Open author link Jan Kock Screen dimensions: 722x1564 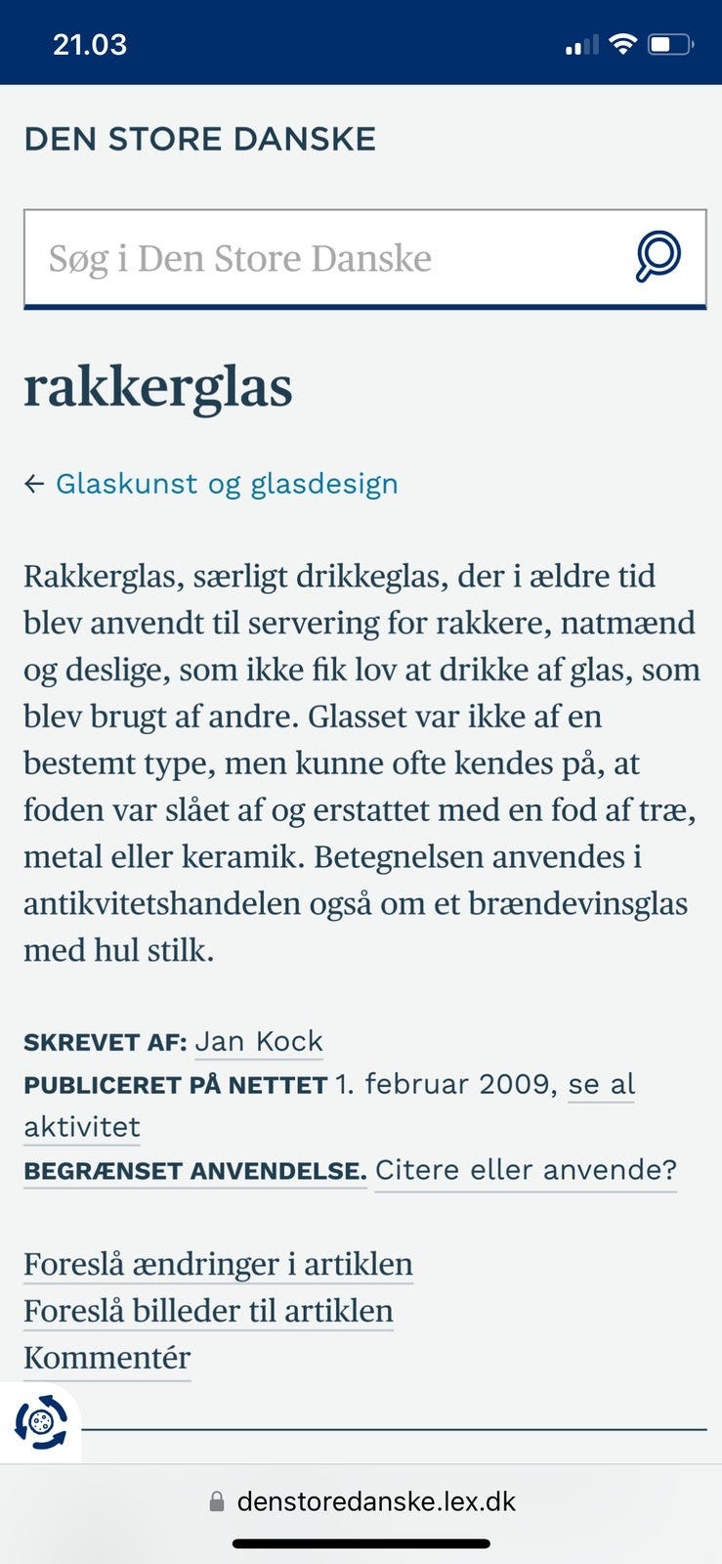click(x=259, y=1041)
